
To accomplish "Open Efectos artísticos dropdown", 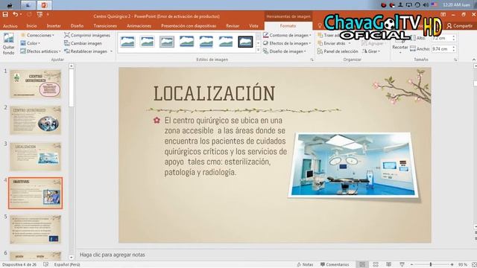I will tap(40, 51).
